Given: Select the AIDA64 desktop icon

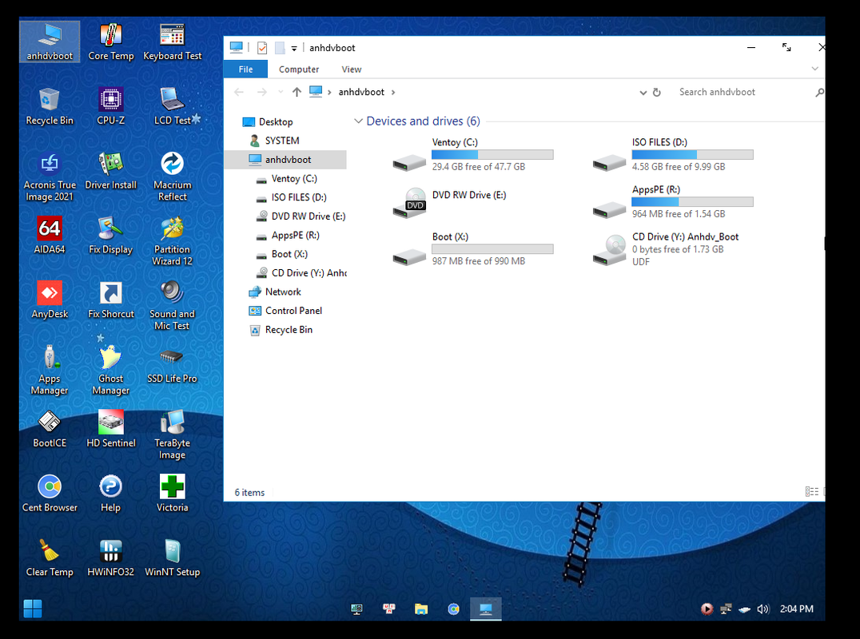Looking at the screenshot, I should [50, 236].
